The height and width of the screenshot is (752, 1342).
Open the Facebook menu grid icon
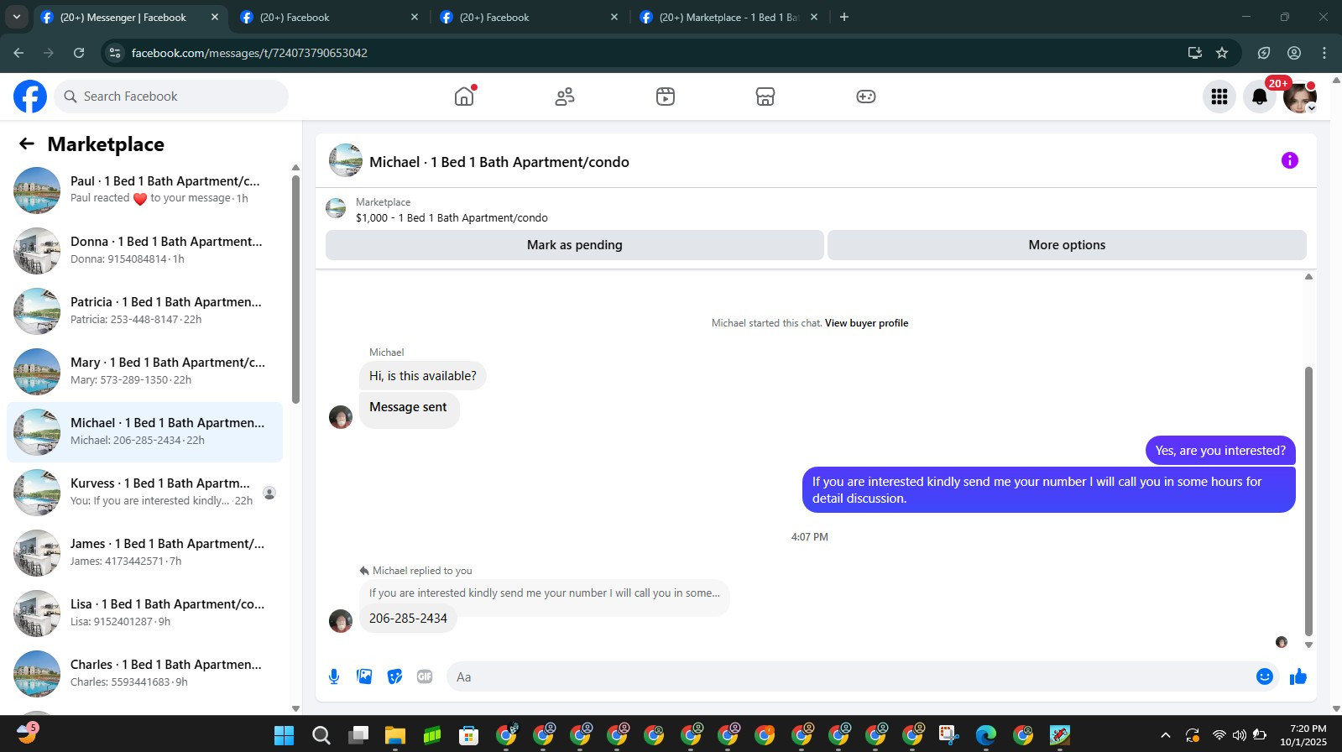pyautogui.click(x=1219, y=97)
